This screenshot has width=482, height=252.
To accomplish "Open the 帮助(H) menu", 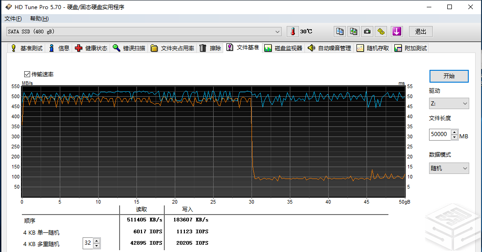I will (39, 19).
